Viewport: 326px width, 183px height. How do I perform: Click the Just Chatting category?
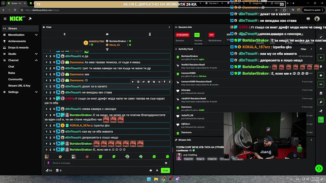tap(190, 155)
